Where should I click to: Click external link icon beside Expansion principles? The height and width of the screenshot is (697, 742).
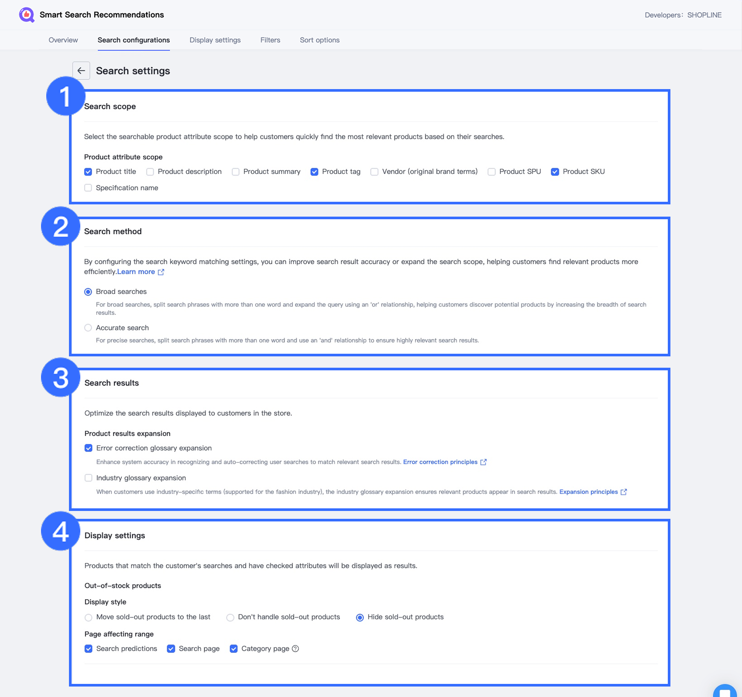(x=624, y=492)
